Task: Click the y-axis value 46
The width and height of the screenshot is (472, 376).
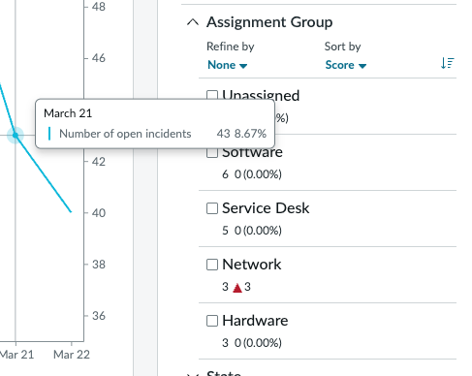Action: pyautogui.click(x=99, y=58)
